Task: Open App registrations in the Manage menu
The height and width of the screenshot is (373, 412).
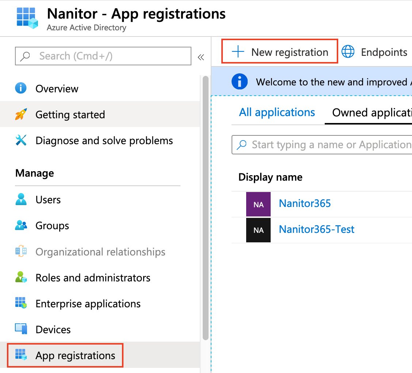Action: tap(75, 355)
